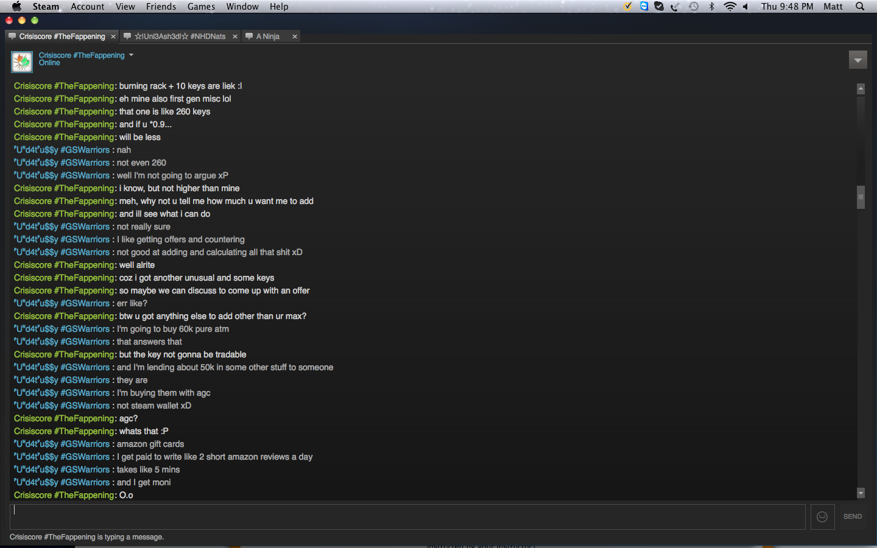Open the emoticon picker smiley icon
877x548 pixels.
coord(822,517)
